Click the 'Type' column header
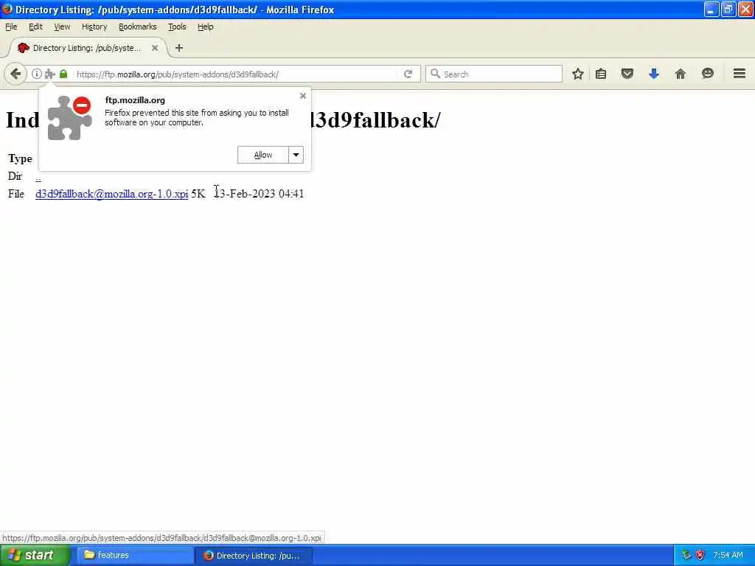Image resolution: width=755 pixels, height=566 pixels. [20, 159]
